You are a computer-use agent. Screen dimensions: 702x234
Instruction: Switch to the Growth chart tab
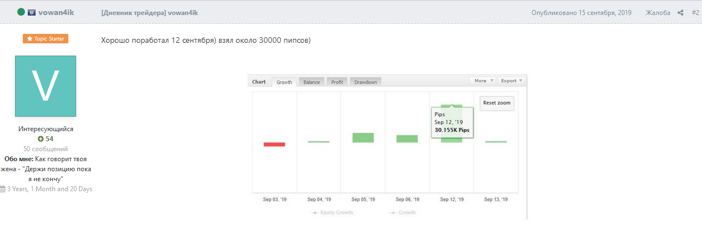coord(284,82)
